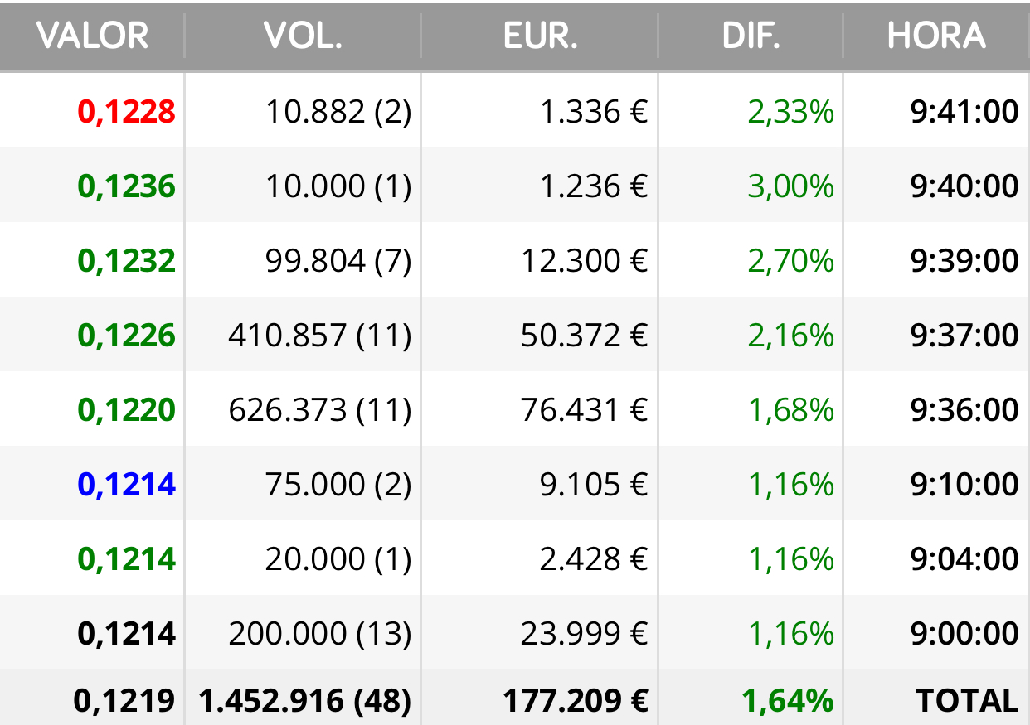The image size is (1030, 725).
Task: Select total volume 1.452.916 (48)
Action: point(305,701)
